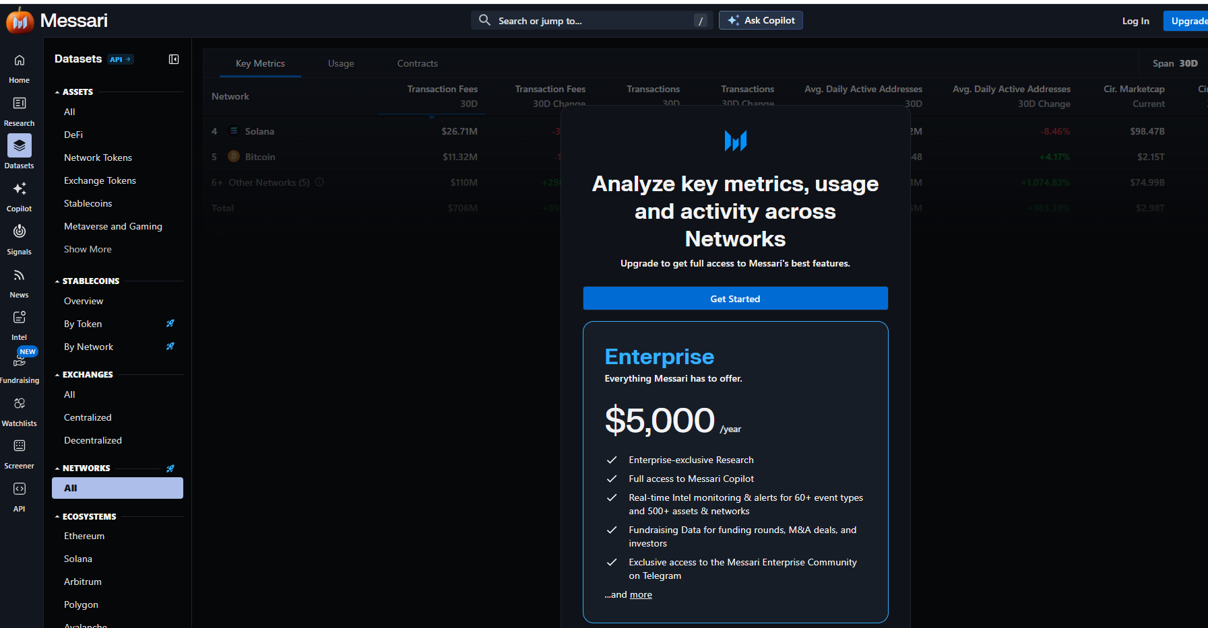Switch to the Key Metrics tab
The width and height of the screenshot is (1208, 628).
point(260,63)
